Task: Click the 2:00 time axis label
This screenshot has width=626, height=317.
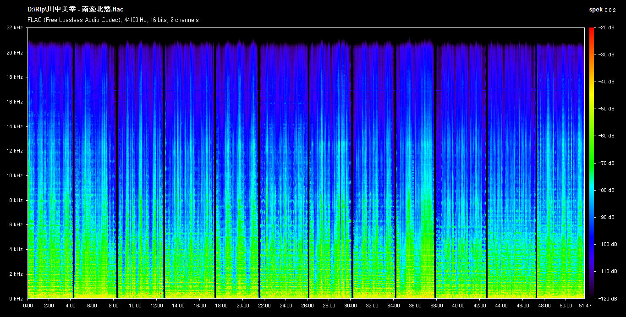Action: (x=49, y=306)
